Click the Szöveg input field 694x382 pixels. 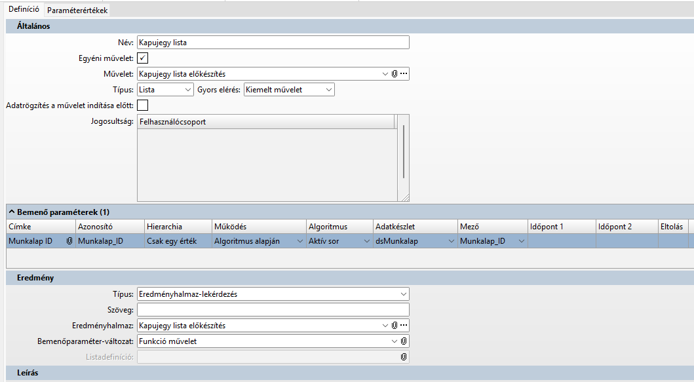pyautogui.click(x=273, y=310)
